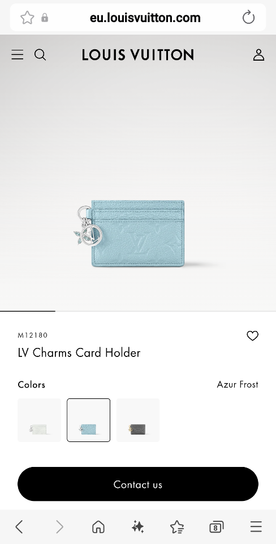Go back with browser back arrow
This screenshot has height=544, width=276.
point(19,527)
